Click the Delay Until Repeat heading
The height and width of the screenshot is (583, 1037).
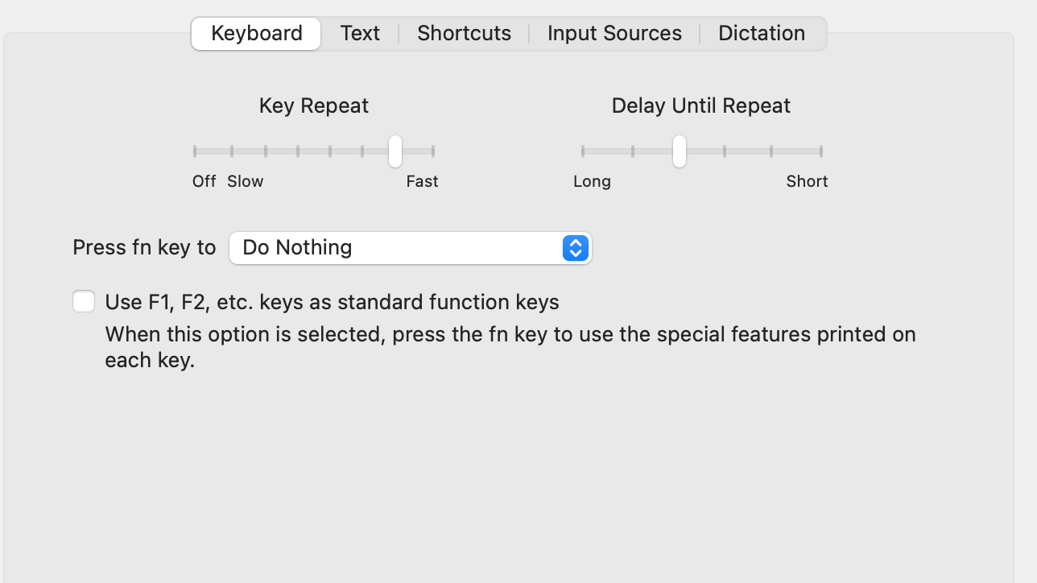tap(700, 105)
